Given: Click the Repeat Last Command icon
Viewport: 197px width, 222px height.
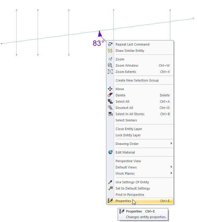Looking at the screenshot, I should [x=110, y=44].
